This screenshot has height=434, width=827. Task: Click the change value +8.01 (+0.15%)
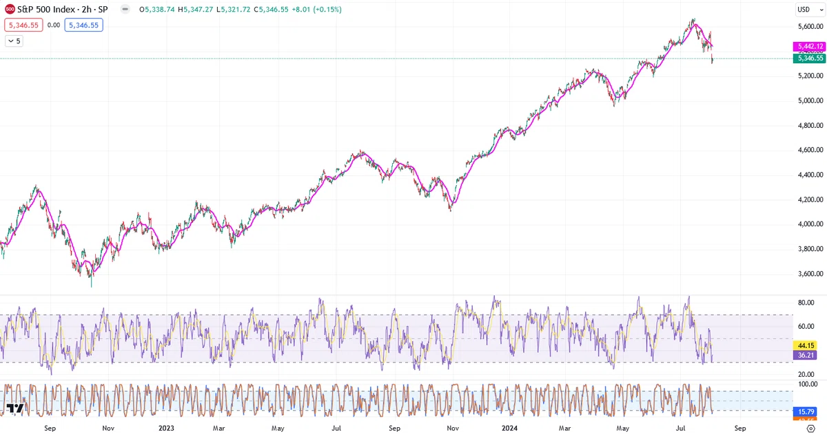coord(316,10)
